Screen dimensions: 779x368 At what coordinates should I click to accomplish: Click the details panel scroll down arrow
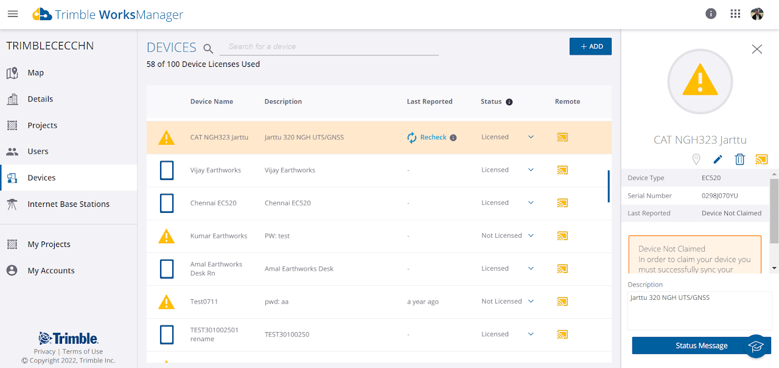(x=774, y=268)
